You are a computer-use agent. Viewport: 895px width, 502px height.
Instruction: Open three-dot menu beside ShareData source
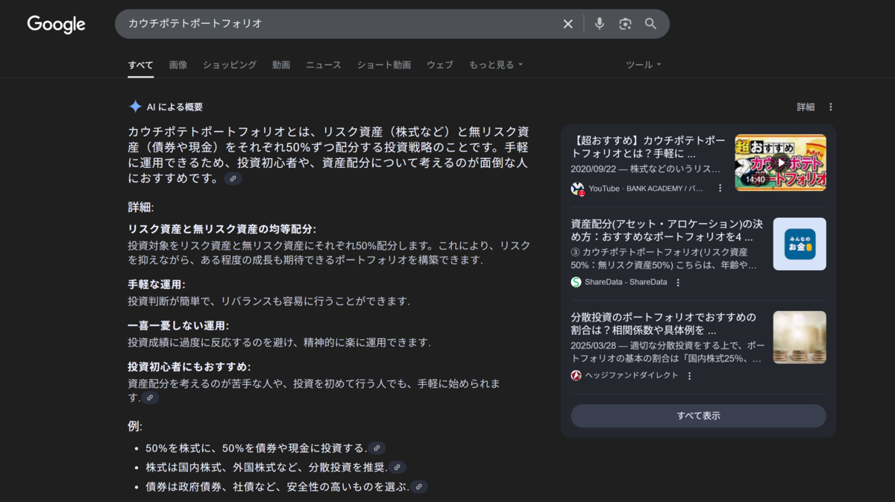[678, 282]
